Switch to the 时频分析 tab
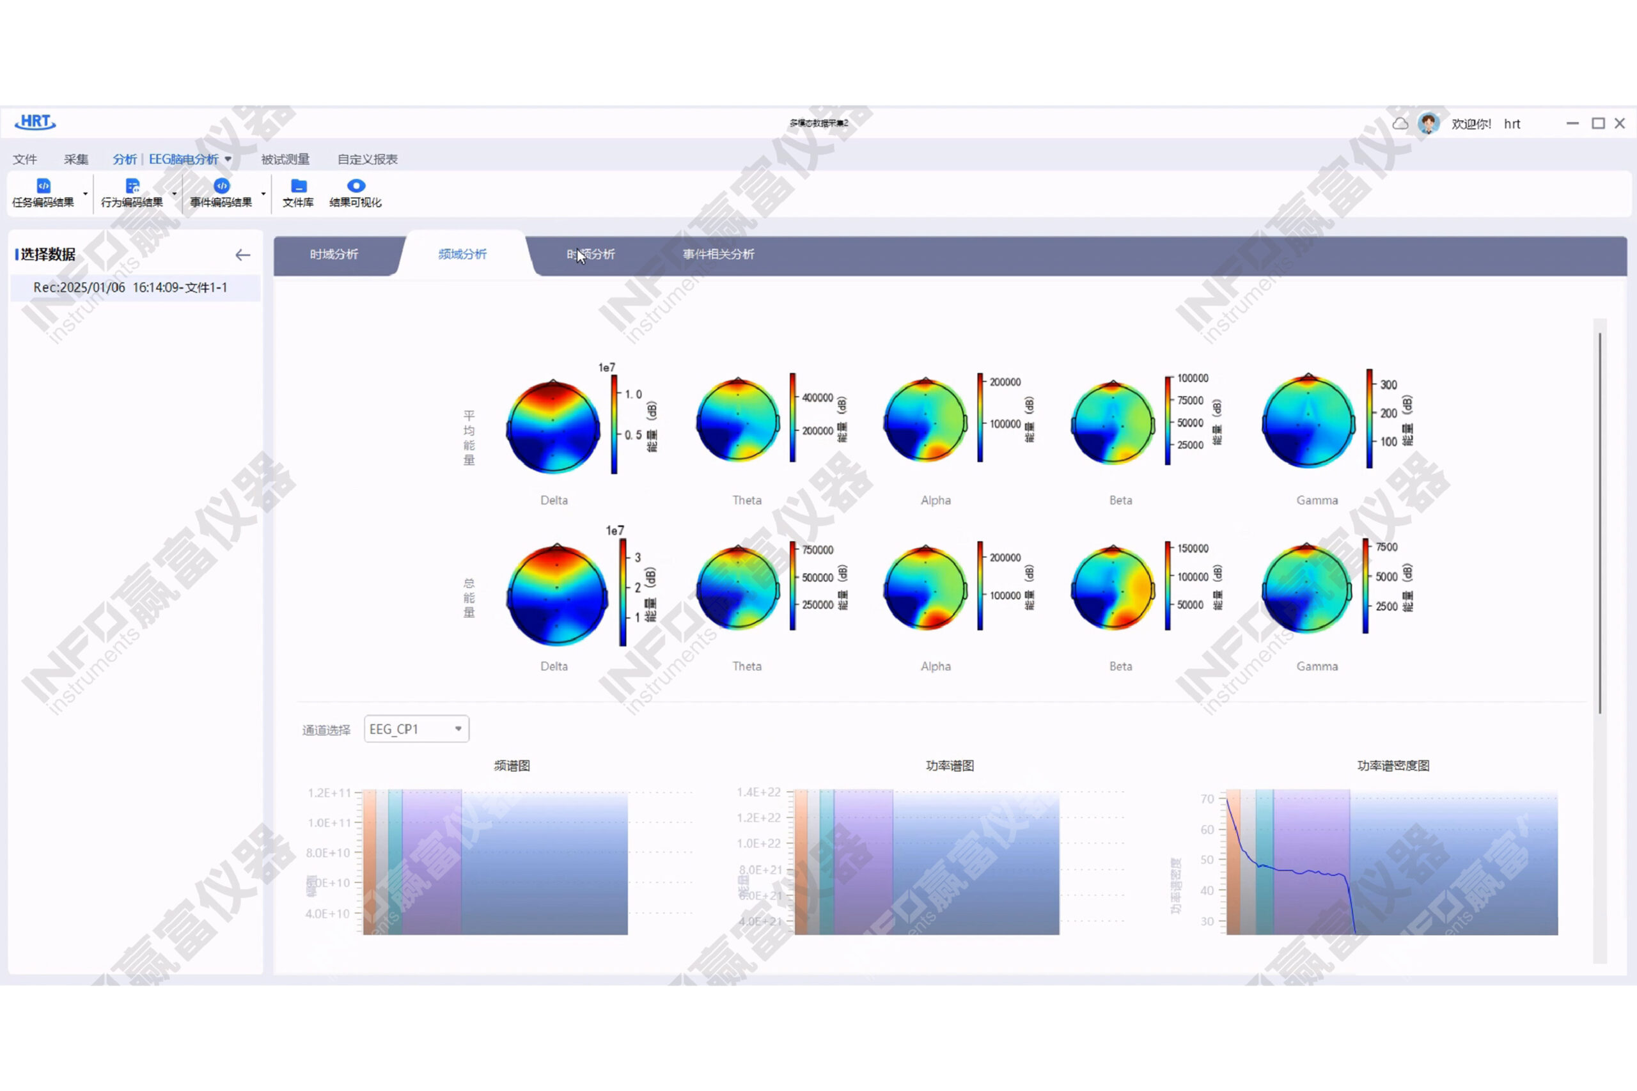Image resolution: width=1637 pixels, height=1091 pixels. 591,255
